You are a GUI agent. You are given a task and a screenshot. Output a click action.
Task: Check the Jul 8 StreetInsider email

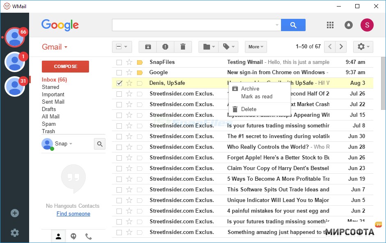(x=119, y=126)
